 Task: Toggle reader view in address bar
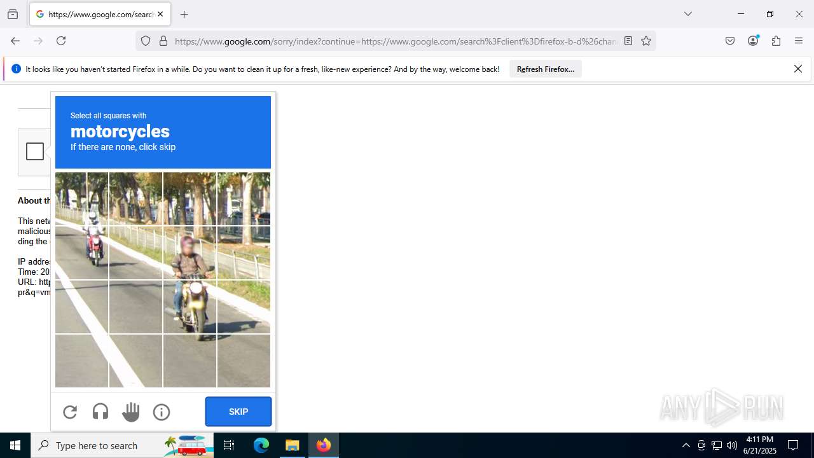[x=628, y=41]
